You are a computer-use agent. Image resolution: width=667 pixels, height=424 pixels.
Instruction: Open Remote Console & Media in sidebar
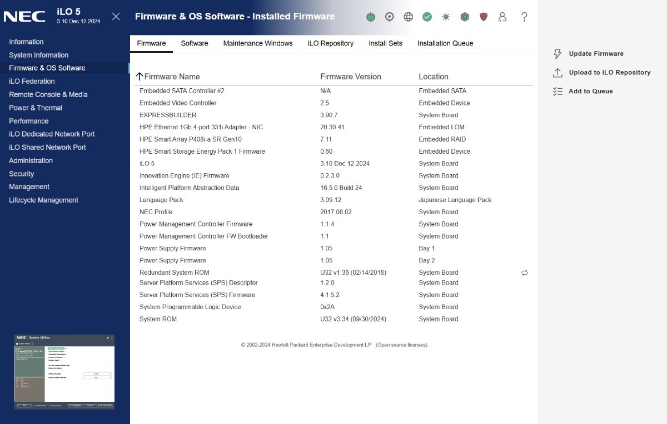pos(48,94)
